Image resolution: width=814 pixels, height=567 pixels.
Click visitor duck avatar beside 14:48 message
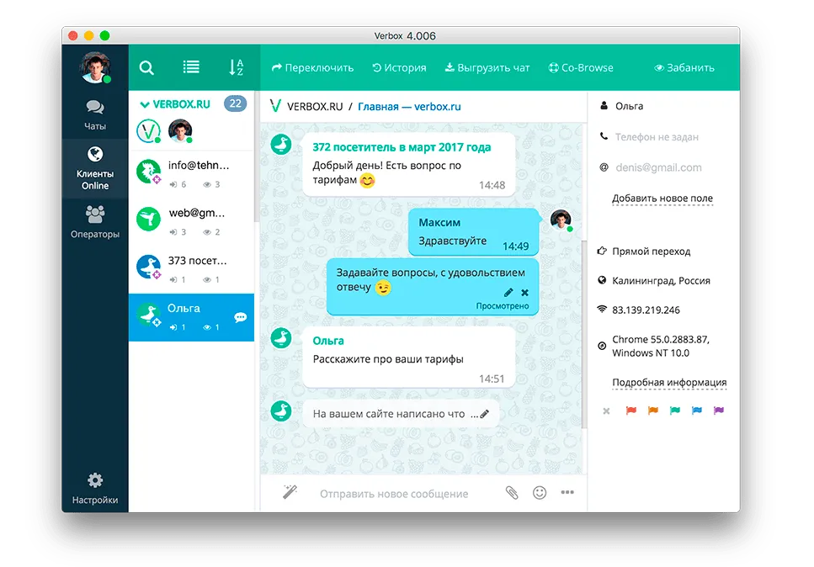(281, 144)
